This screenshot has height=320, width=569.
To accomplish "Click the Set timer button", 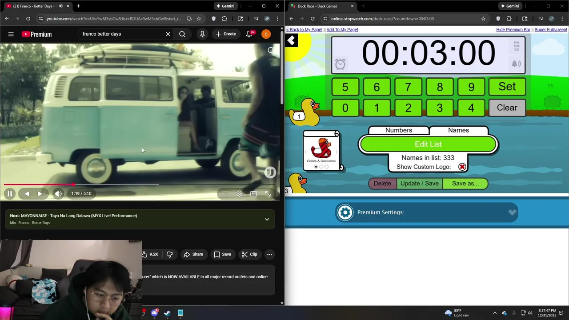I will (507, 87).
